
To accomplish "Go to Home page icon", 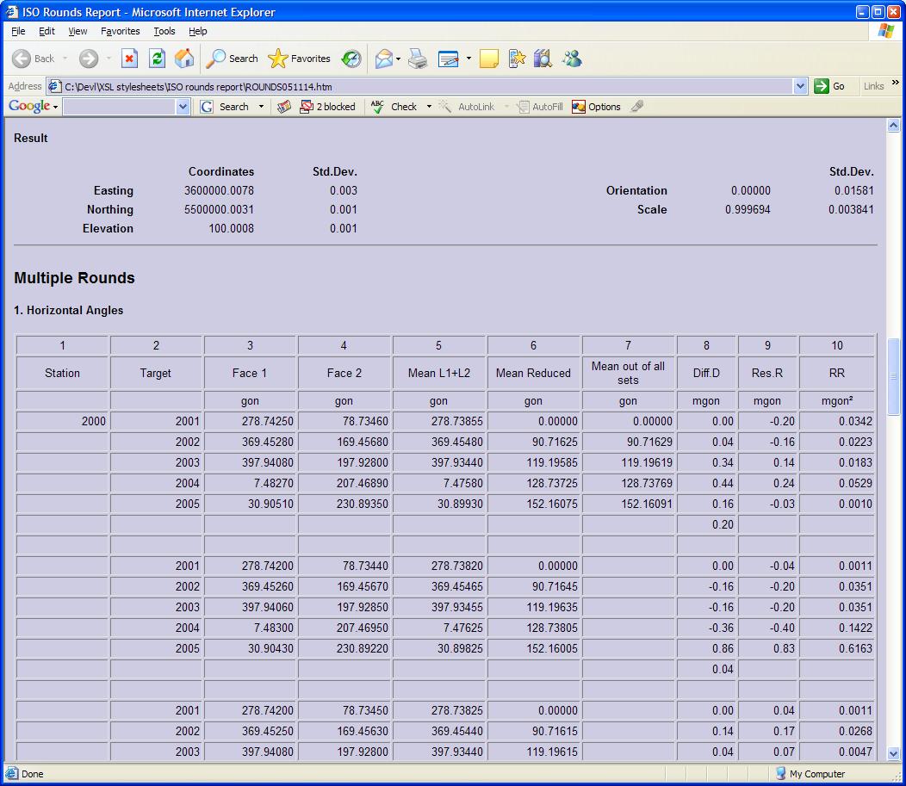I will tap(184, 59).
